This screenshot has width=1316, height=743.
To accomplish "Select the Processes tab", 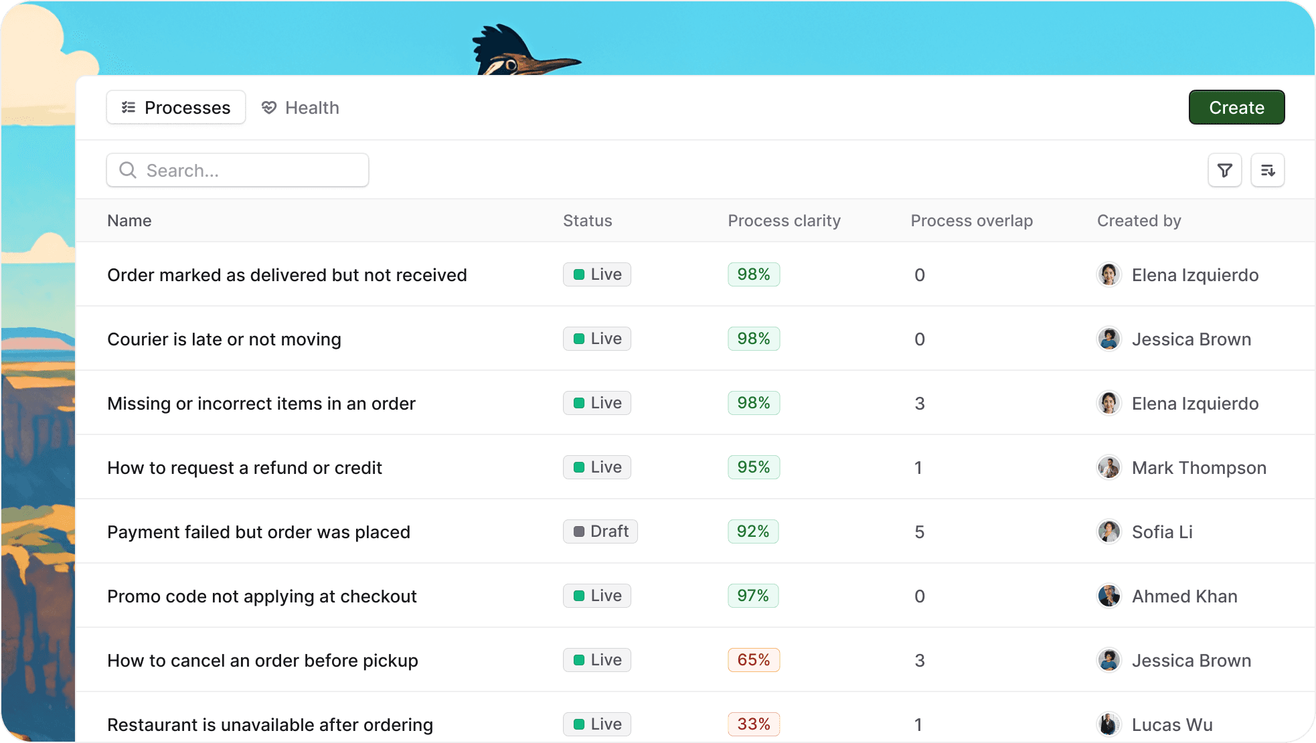I will [176, 108].
